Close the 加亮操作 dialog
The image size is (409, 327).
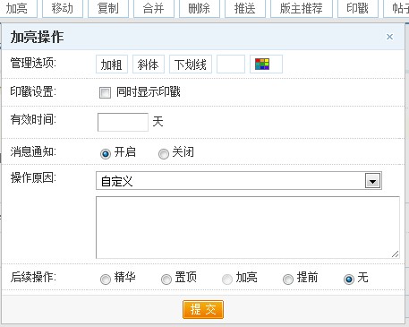click(389, 37)
